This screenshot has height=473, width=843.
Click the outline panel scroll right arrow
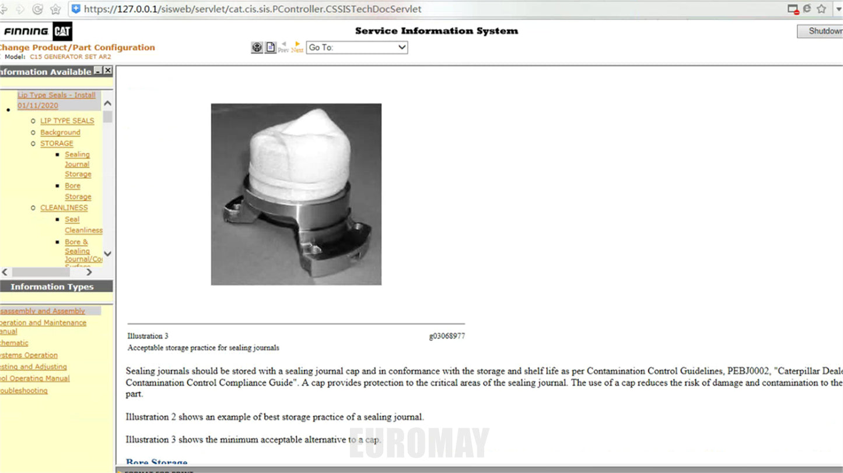click(x=89, y=272)
